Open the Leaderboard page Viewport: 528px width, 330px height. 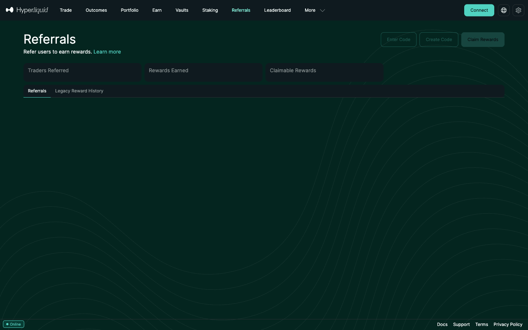pyautogui.click(x=278, y=10)
